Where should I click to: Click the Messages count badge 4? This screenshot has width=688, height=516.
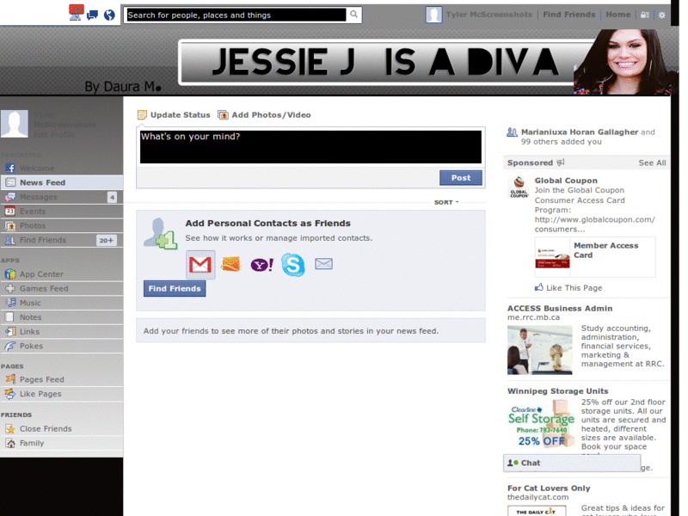(x=113, y=198)
